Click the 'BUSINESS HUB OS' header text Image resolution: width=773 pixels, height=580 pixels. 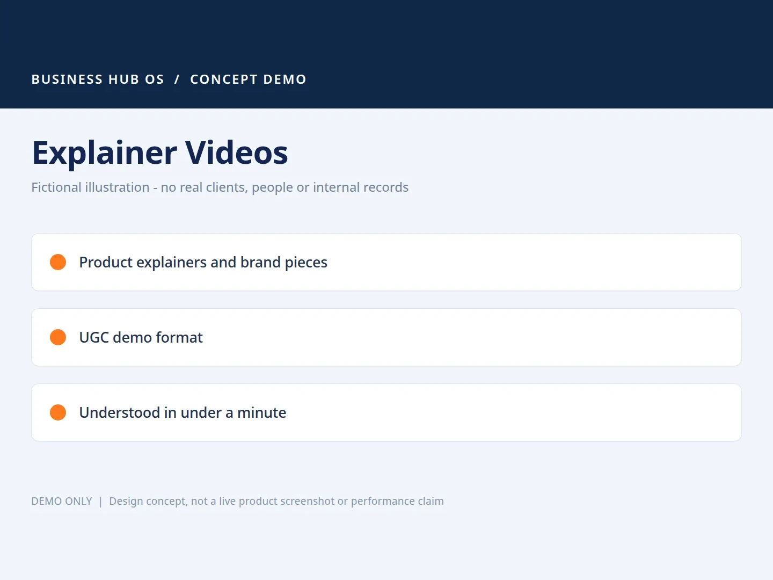98,79
